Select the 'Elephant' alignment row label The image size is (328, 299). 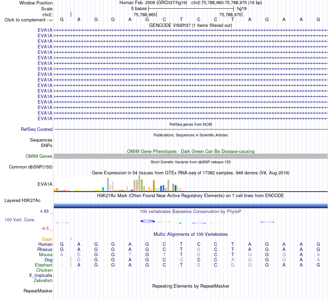pyautogui.click(x=44, y=265)
